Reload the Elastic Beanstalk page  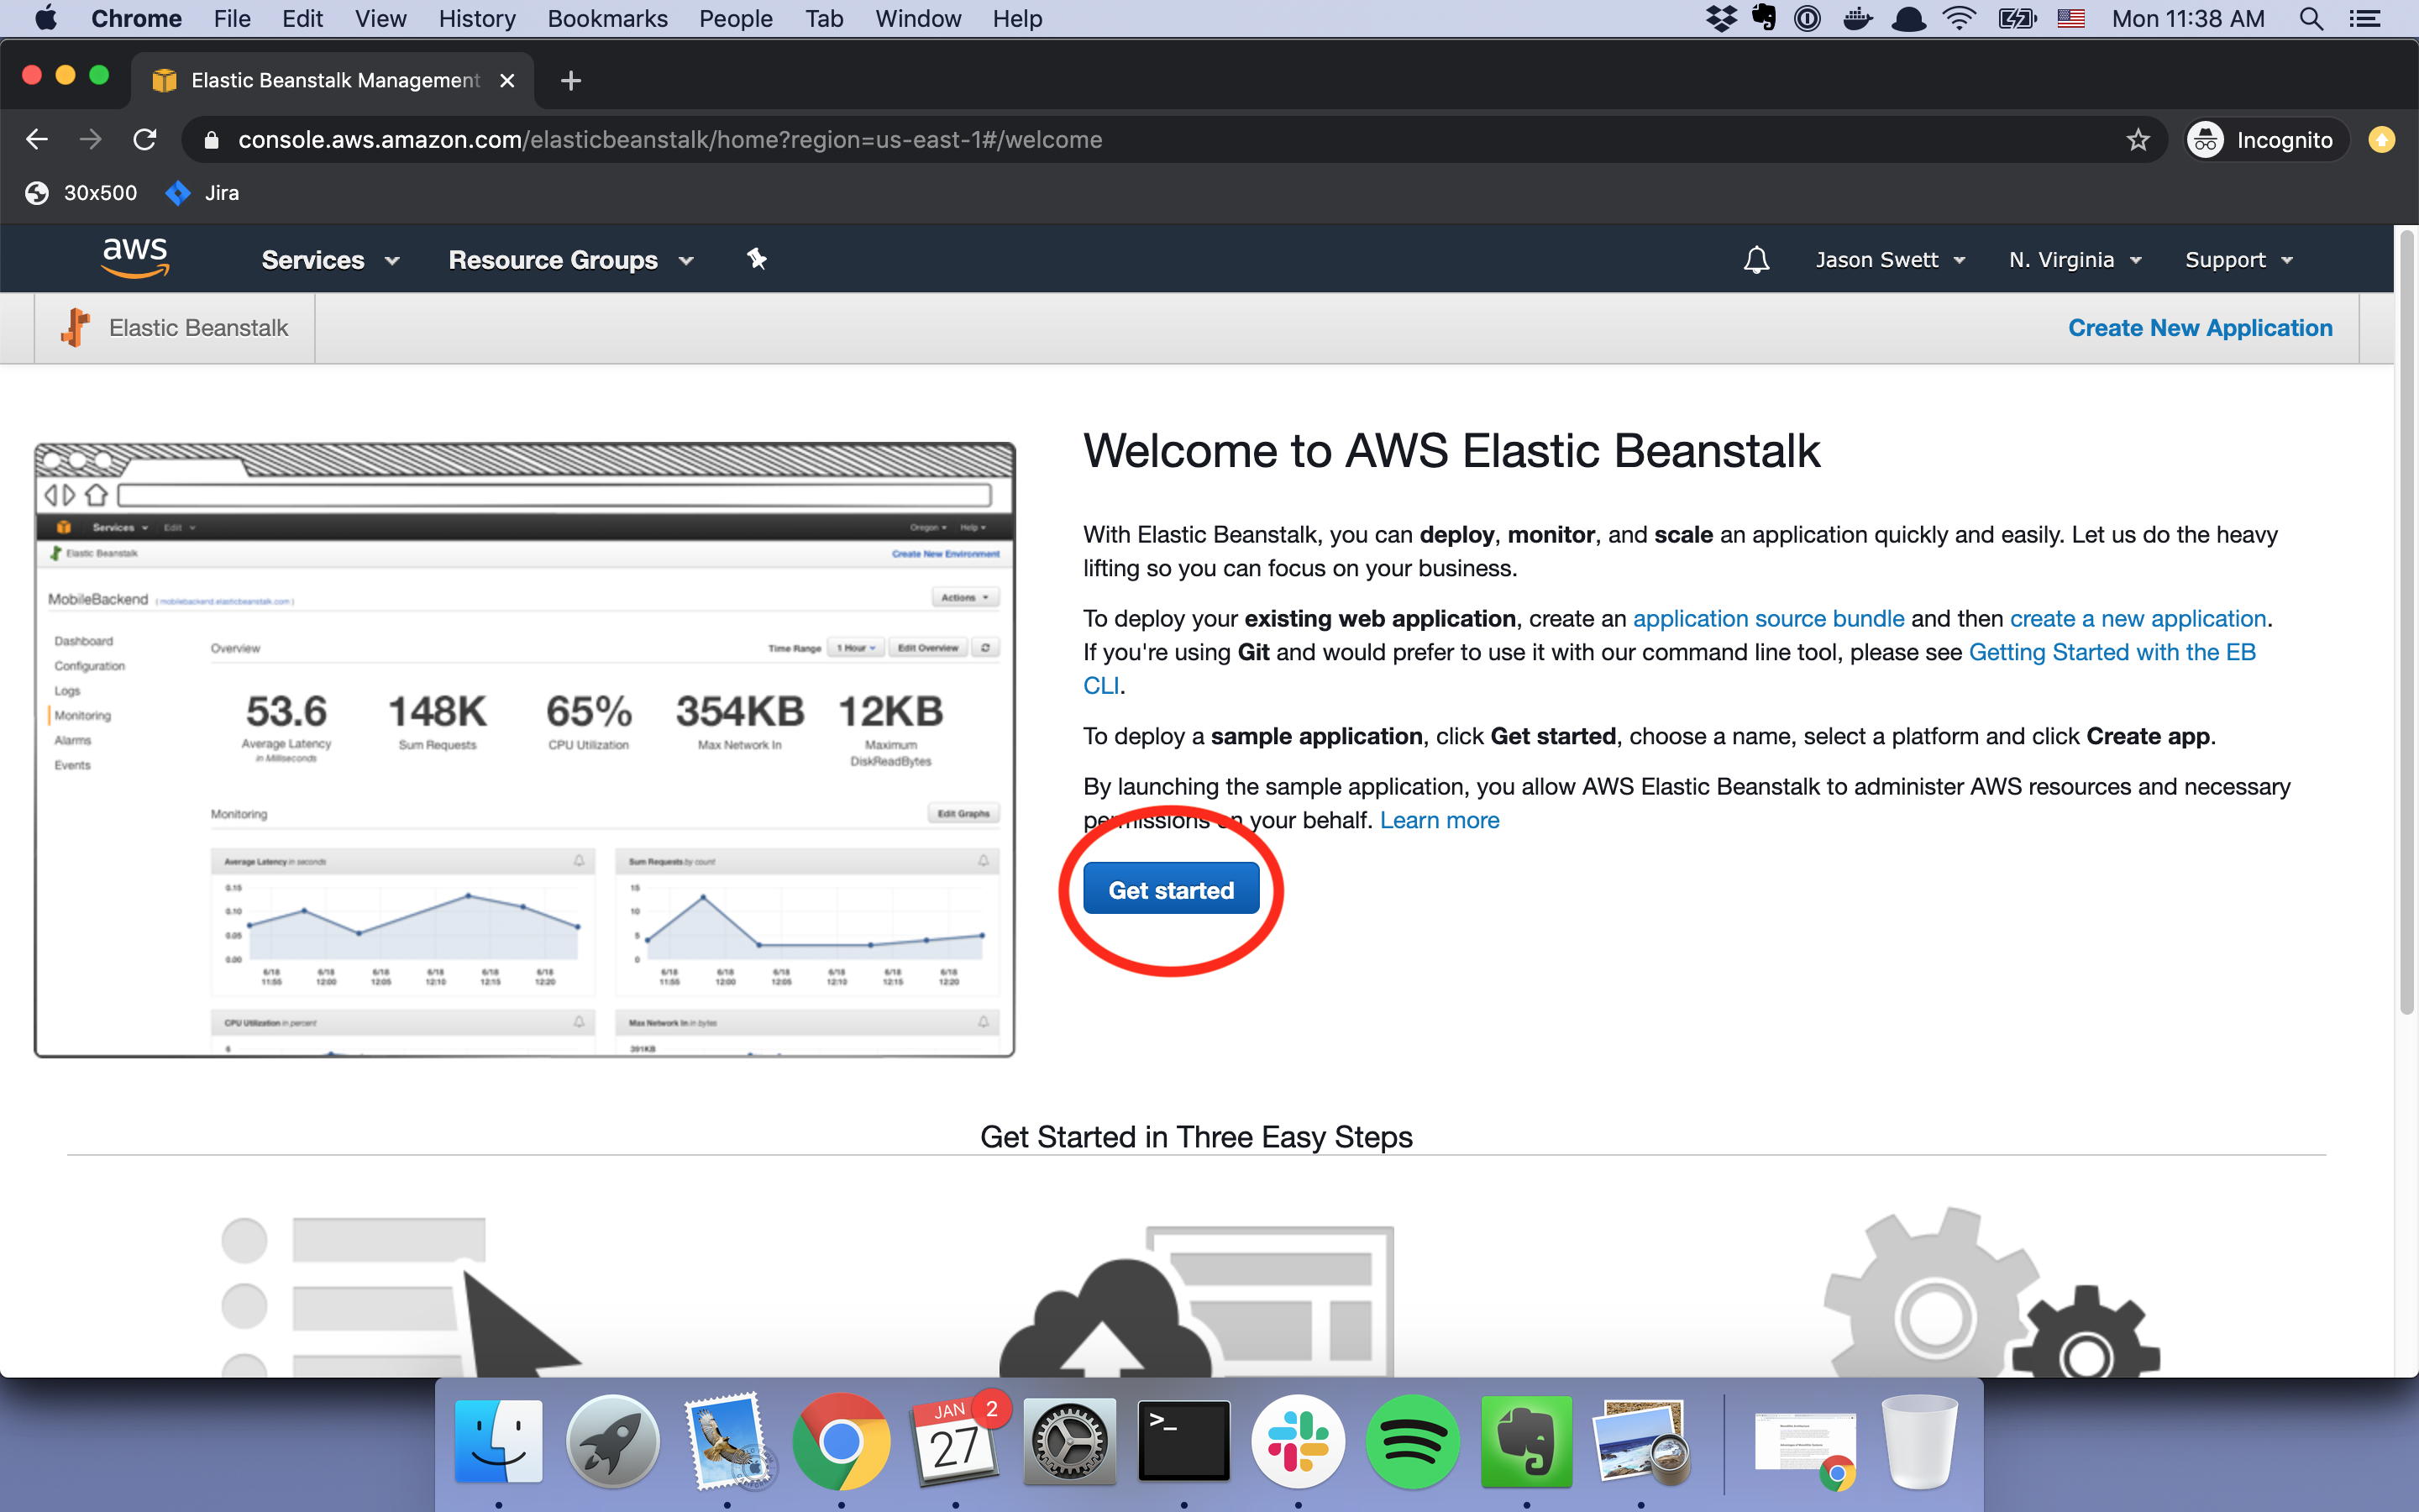[145, 140]
